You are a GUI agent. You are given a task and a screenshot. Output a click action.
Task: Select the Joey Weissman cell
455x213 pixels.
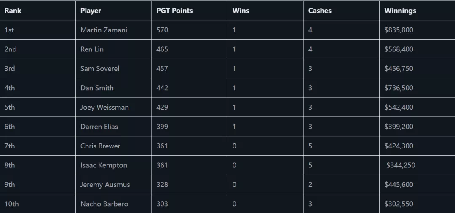[x=104, y=107]
